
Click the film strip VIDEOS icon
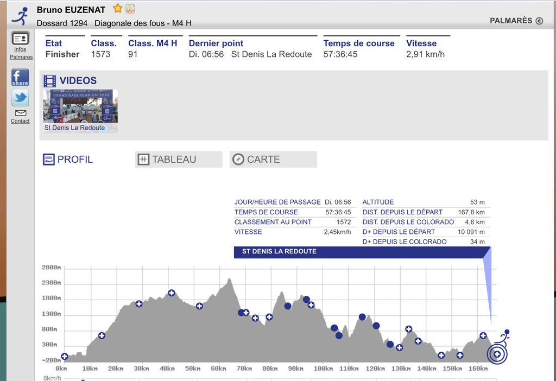[50, 81]
